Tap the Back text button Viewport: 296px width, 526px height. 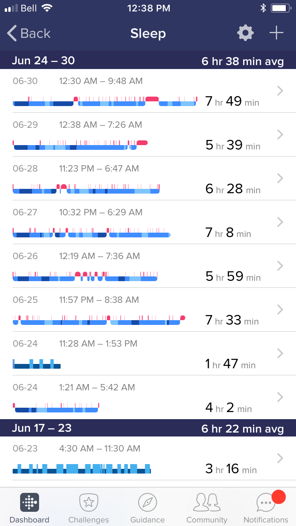pos(36,34)
